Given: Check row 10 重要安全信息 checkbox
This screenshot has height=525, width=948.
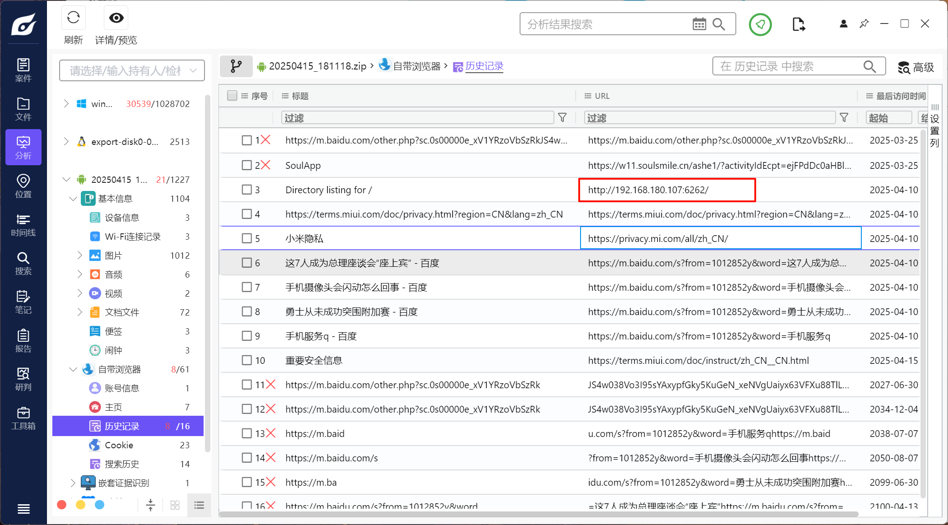Looking at the screenshot, I should (246, 360).
